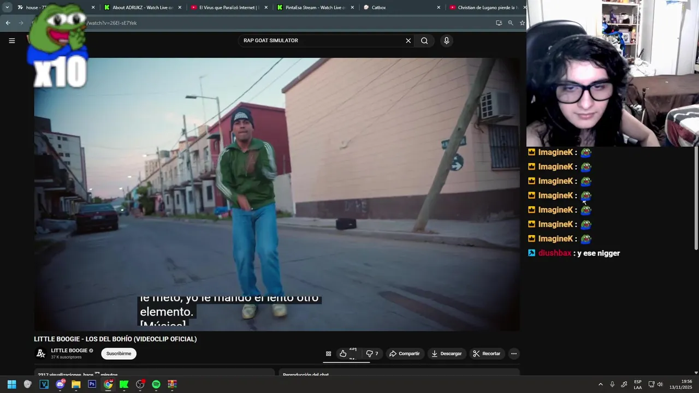Bookmark this page with the star icon
This screenshot has height=393, width=699.
pos(522,23)
